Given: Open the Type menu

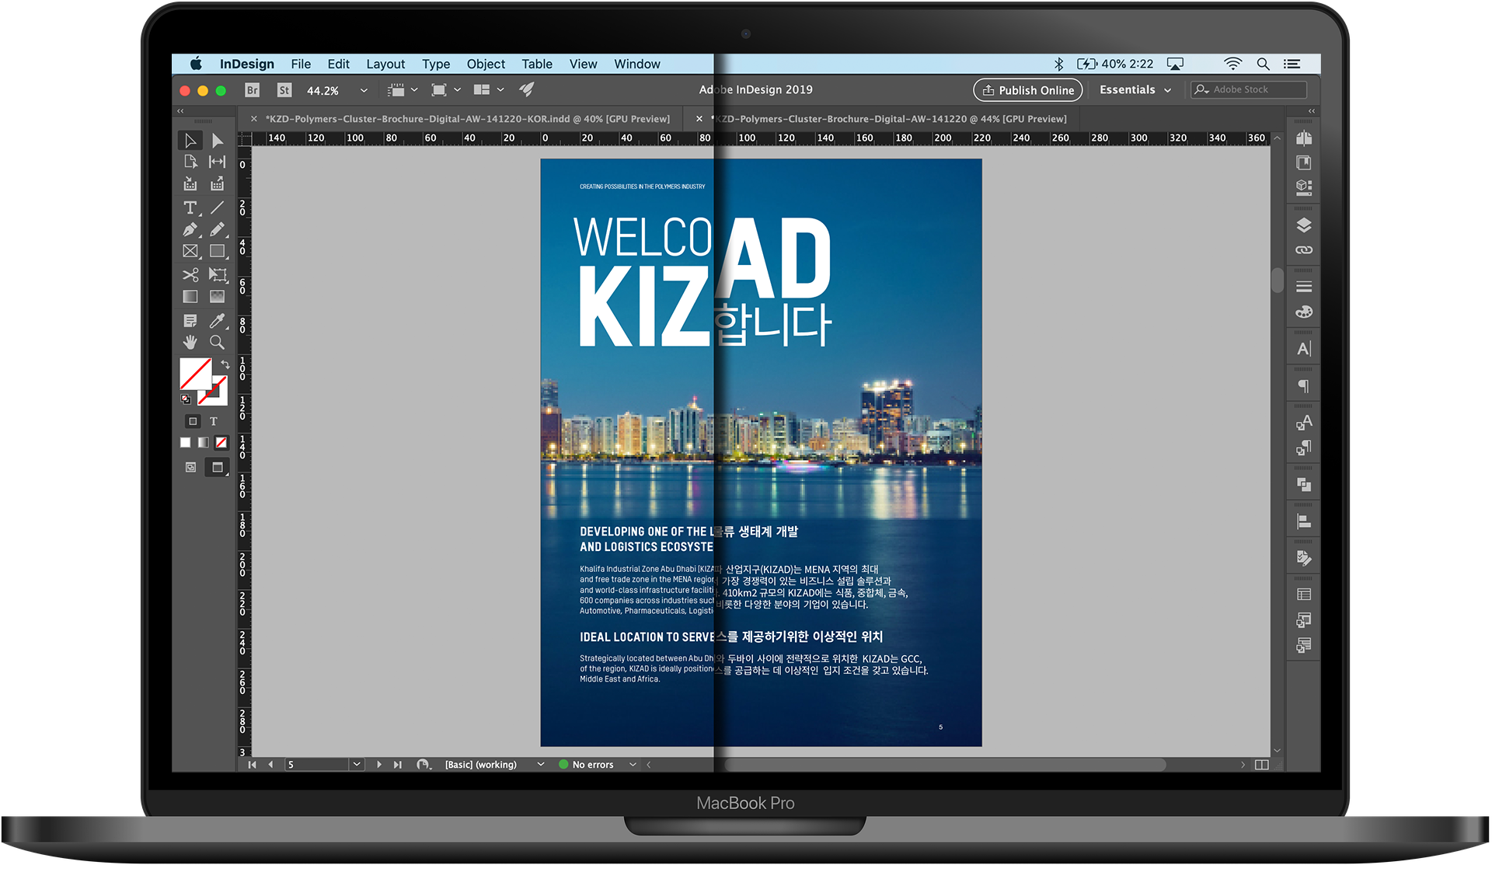Looking at the screenshot, I should pyautogui.click(x=436, y=64).
